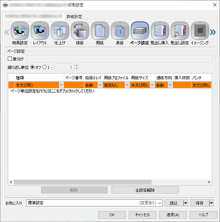Click the 通紙方向 column header
Viewport: 220px width, 222px height.
164,78
